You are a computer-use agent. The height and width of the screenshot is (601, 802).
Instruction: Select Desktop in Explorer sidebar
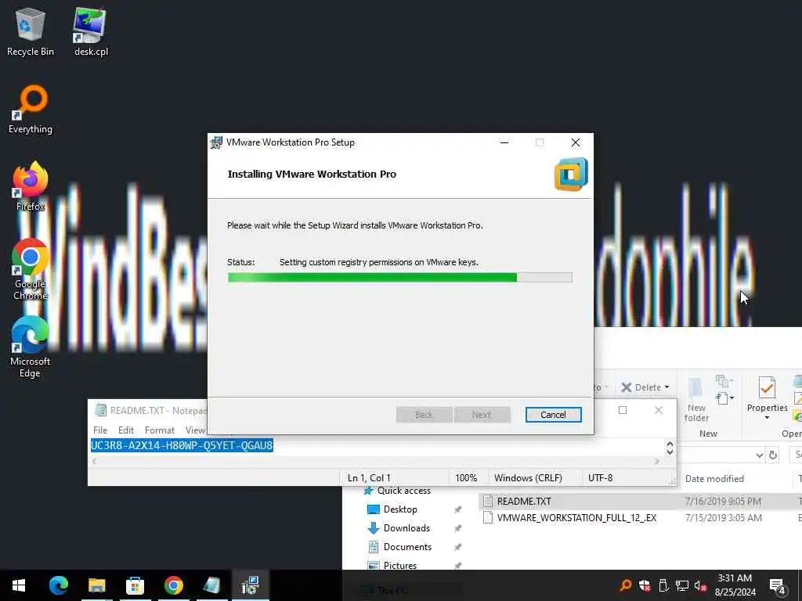click(x=400, y=509)
